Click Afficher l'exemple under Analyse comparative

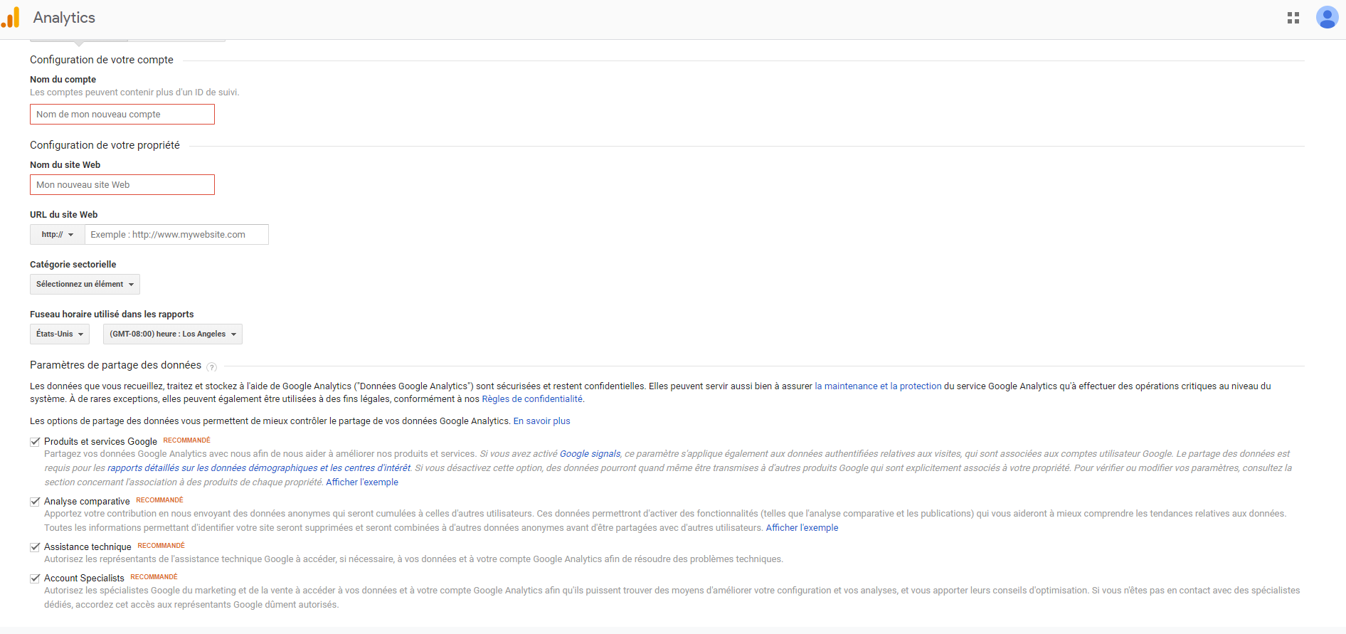pyautogui.click(x=802, y=528)
